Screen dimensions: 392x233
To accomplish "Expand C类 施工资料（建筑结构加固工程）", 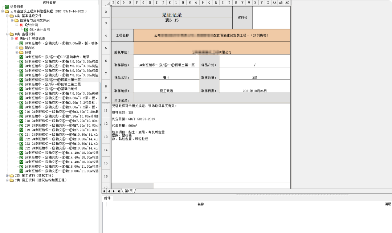I will point(7,180).
